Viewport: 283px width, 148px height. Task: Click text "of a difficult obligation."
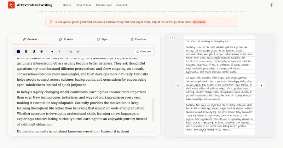click(x=34, y=124)
